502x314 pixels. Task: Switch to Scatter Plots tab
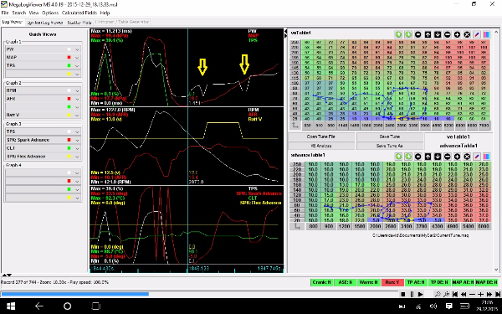79,23
